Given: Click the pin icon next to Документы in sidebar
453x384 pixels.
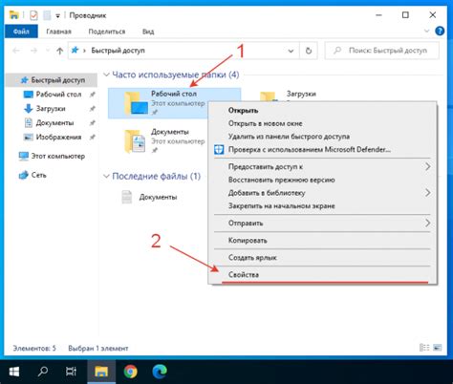Looking at the screenshot, I should coord(92,123).
